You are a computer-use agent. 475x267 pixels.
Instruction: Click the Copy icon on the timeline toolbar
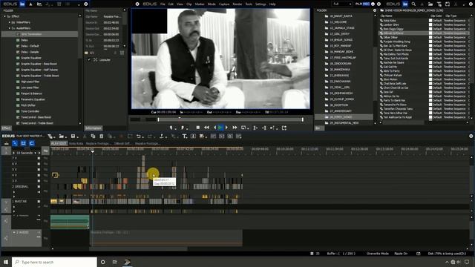93,136
